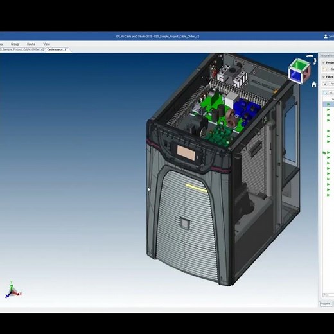Click the filter funnel icon

[325, 83]
